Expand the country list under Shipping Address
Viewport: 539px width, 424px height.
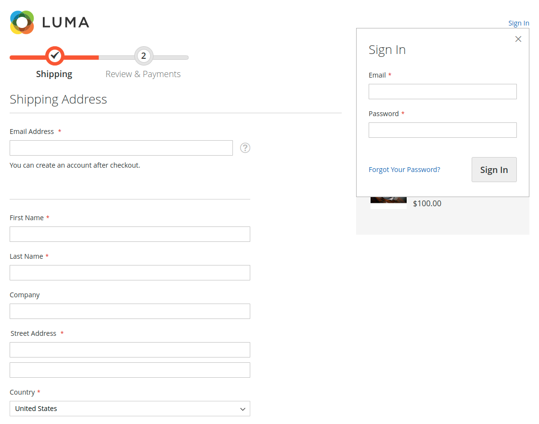[130, 408]
